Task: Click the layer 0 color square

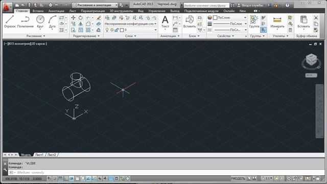Action: pos(122,30)
